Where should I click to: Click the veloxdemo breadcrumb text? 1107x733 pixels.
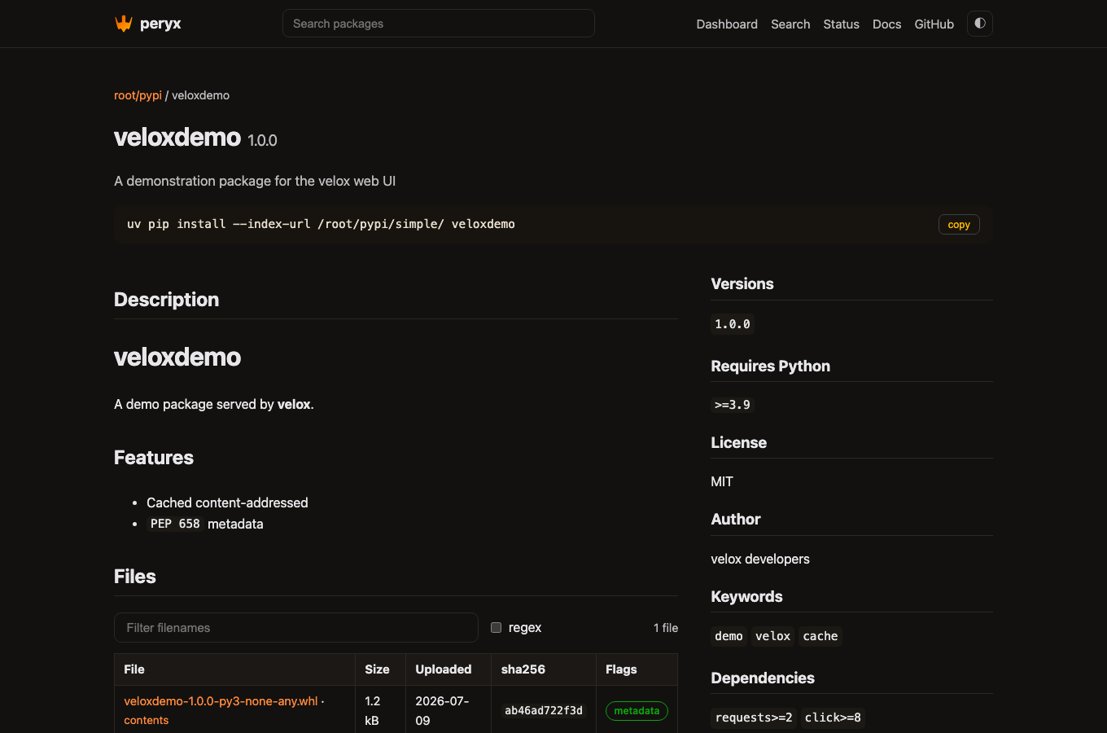click(x=200, y=95)
